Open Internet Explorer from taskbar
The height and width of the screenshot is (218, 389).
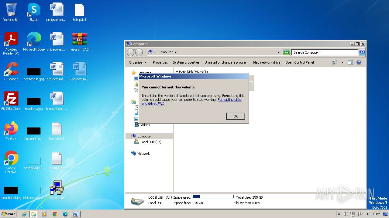tap(24, 214)
